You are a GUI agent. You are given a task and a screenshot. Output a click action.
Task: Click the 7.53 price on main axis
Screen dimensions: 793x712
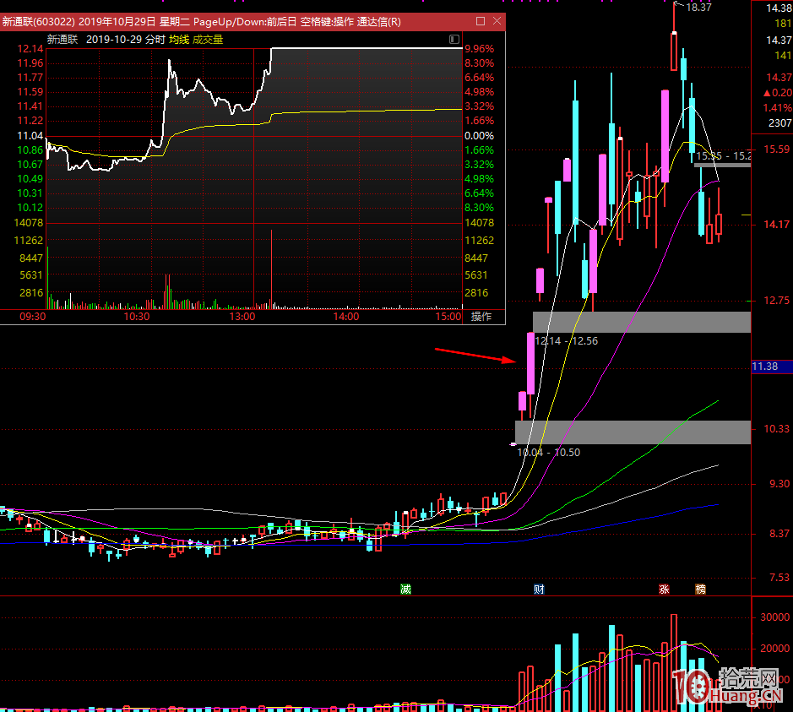779,578
